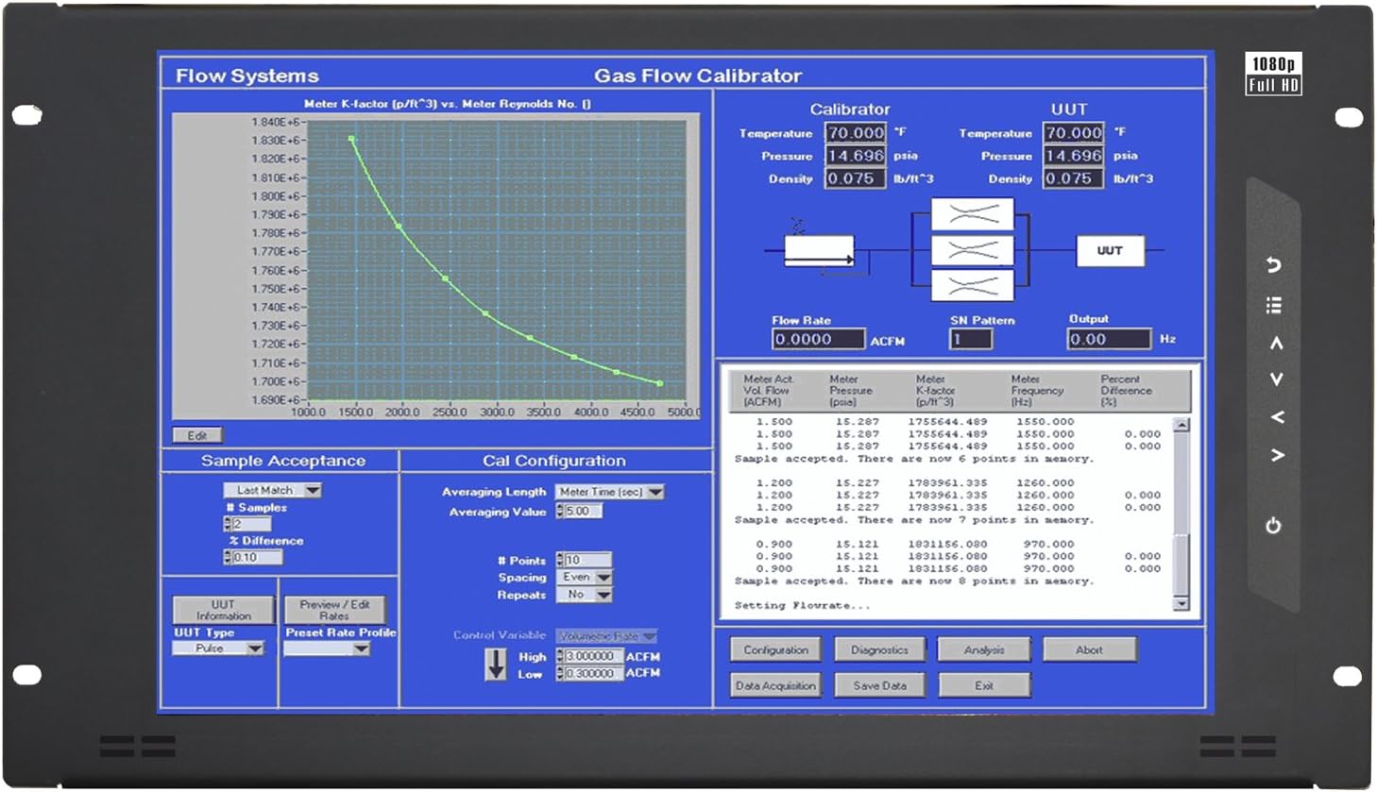Open the OSD menu icon on the monitor bezel
Viewport: 1377px width, 792px height.
[1274, 304]
